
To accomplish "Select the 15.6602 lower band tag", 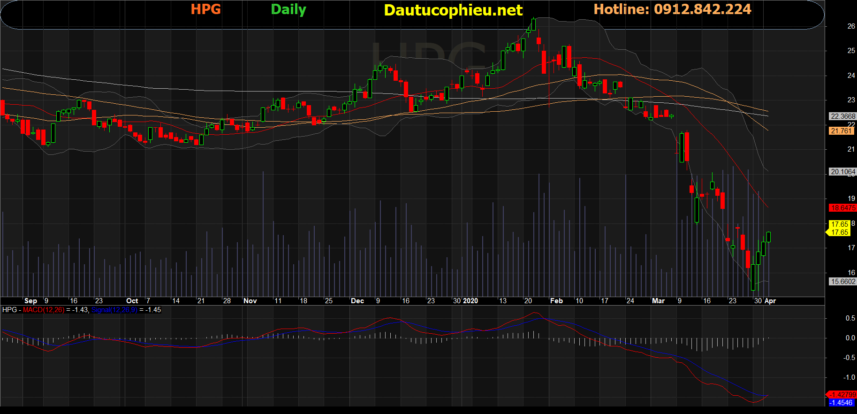I will pos(842,282).
